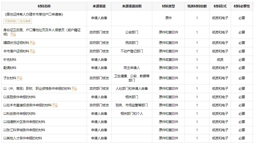Click the 免 icon after 职称、职业资格条件申报的材料

click(x=74, y=89)
